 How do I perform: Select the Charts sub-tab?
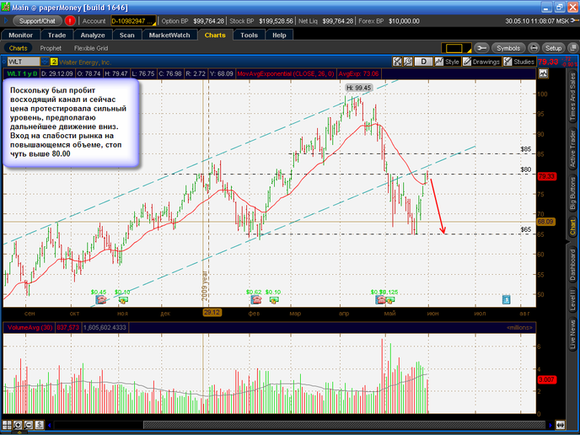coord(19,48)
